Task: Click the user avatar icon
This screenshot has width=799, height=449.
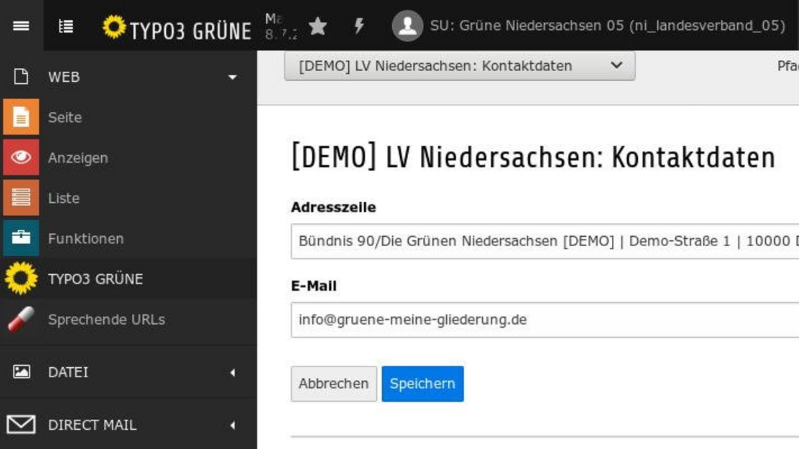Action: tap(407, 26)
